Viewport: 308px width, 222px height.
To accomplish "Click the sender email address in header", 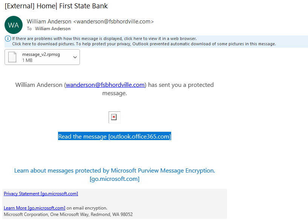I will pos(113,22).
